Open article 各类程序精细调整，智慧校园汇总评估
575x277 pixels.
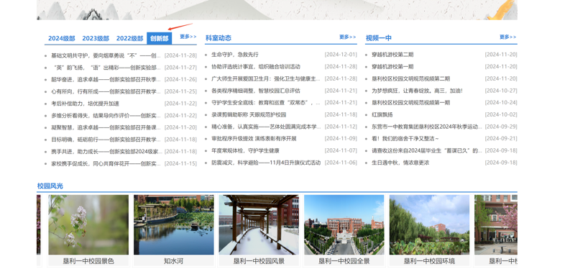click(x=256, y=91)
